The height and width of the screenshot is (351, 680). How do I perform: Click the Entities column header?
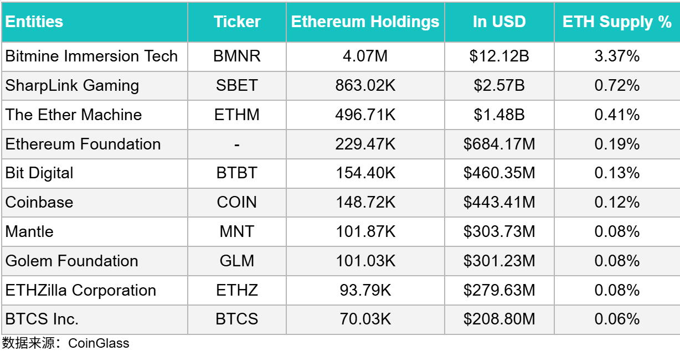(34, 22)
